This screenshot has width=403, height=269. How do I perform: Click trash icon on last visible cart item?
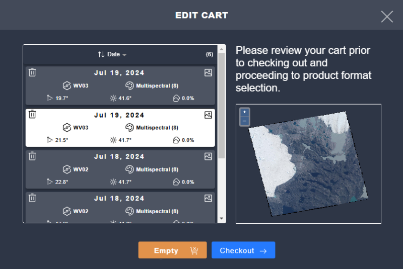(x=32, y=198)
